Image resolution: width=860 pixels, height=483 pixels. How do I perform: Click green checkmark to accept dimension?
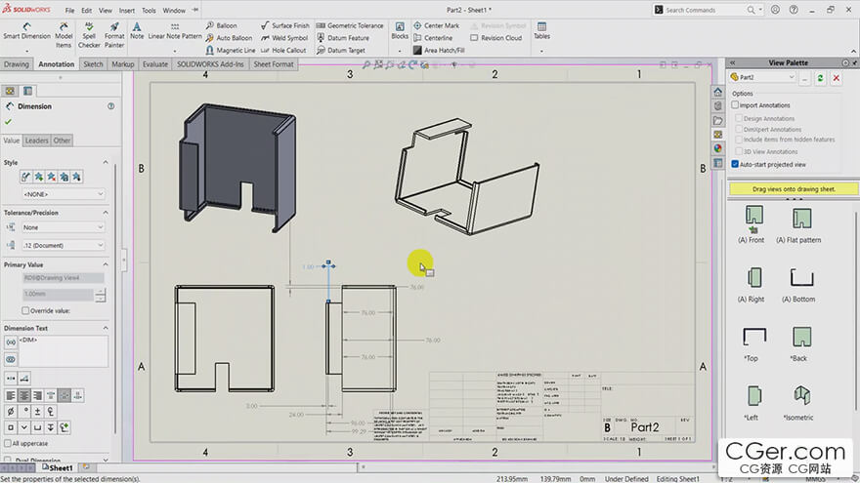coord(9,122)
